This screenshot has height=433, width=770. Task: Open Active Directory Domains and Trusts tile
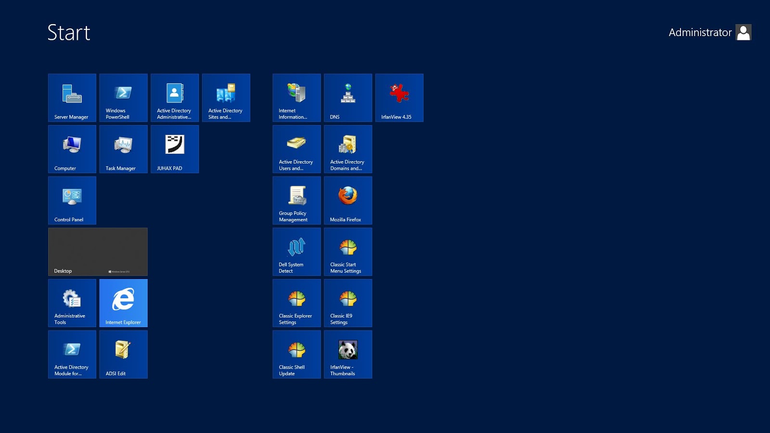(348, 149)
